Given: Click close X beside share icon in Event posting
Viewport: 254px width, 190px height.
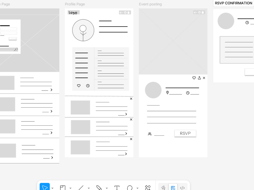Looking at the screenshot, I should pyautogui.click(x=204, y=78).
